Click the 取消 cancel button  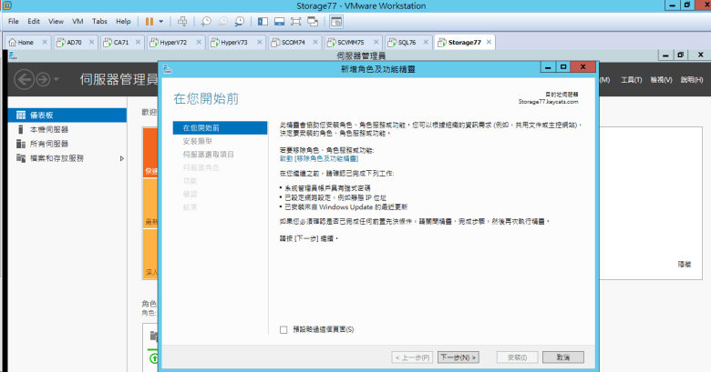pyautogui.click(x=562, y=357)
